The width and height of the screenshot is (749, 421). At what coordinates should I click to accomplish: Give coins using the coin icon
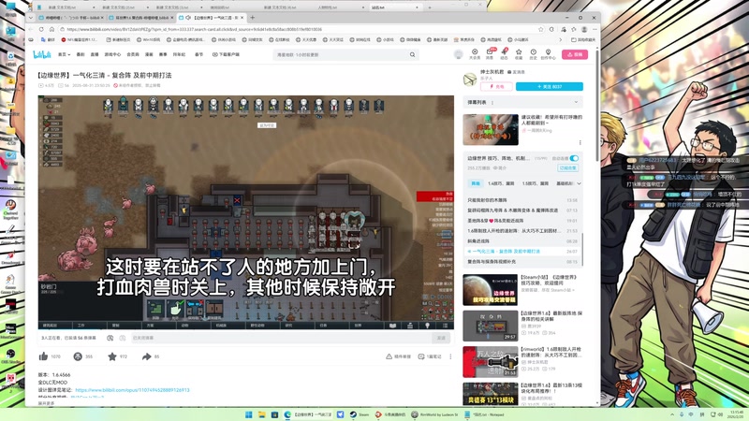pos(78,356)
